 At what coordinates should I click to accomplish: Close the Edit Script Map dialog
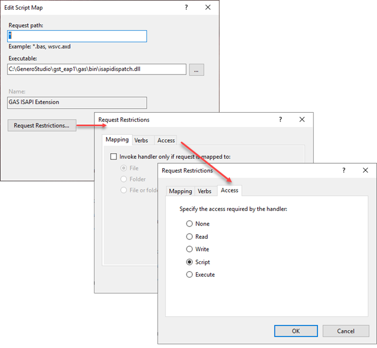pyautogui.click(x=208, y=8)
